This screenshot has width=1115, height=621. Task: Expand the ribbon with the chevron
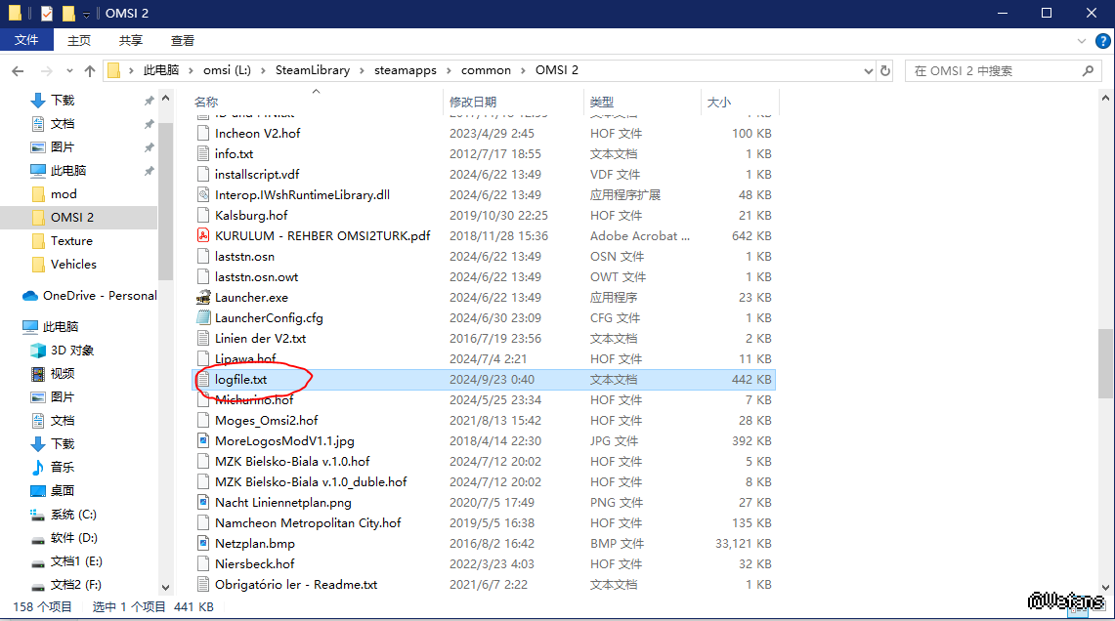(x=1081, y=40)
